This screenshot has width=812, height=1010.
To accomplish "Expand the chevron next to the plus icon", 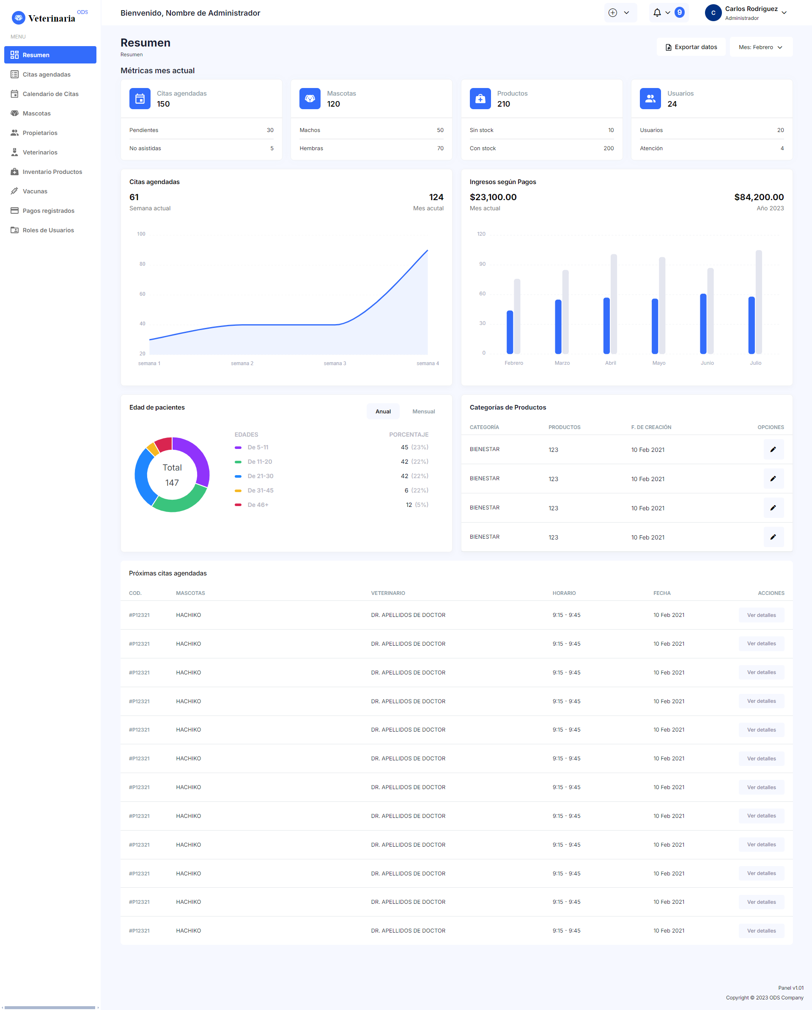I will point(627,13).
